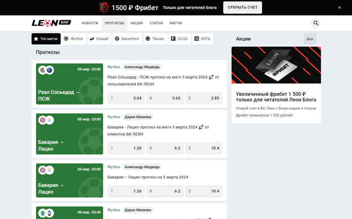Select the Хоккей filter tab
This screenshot has width=352, height=219.
[x=99, y=39]
